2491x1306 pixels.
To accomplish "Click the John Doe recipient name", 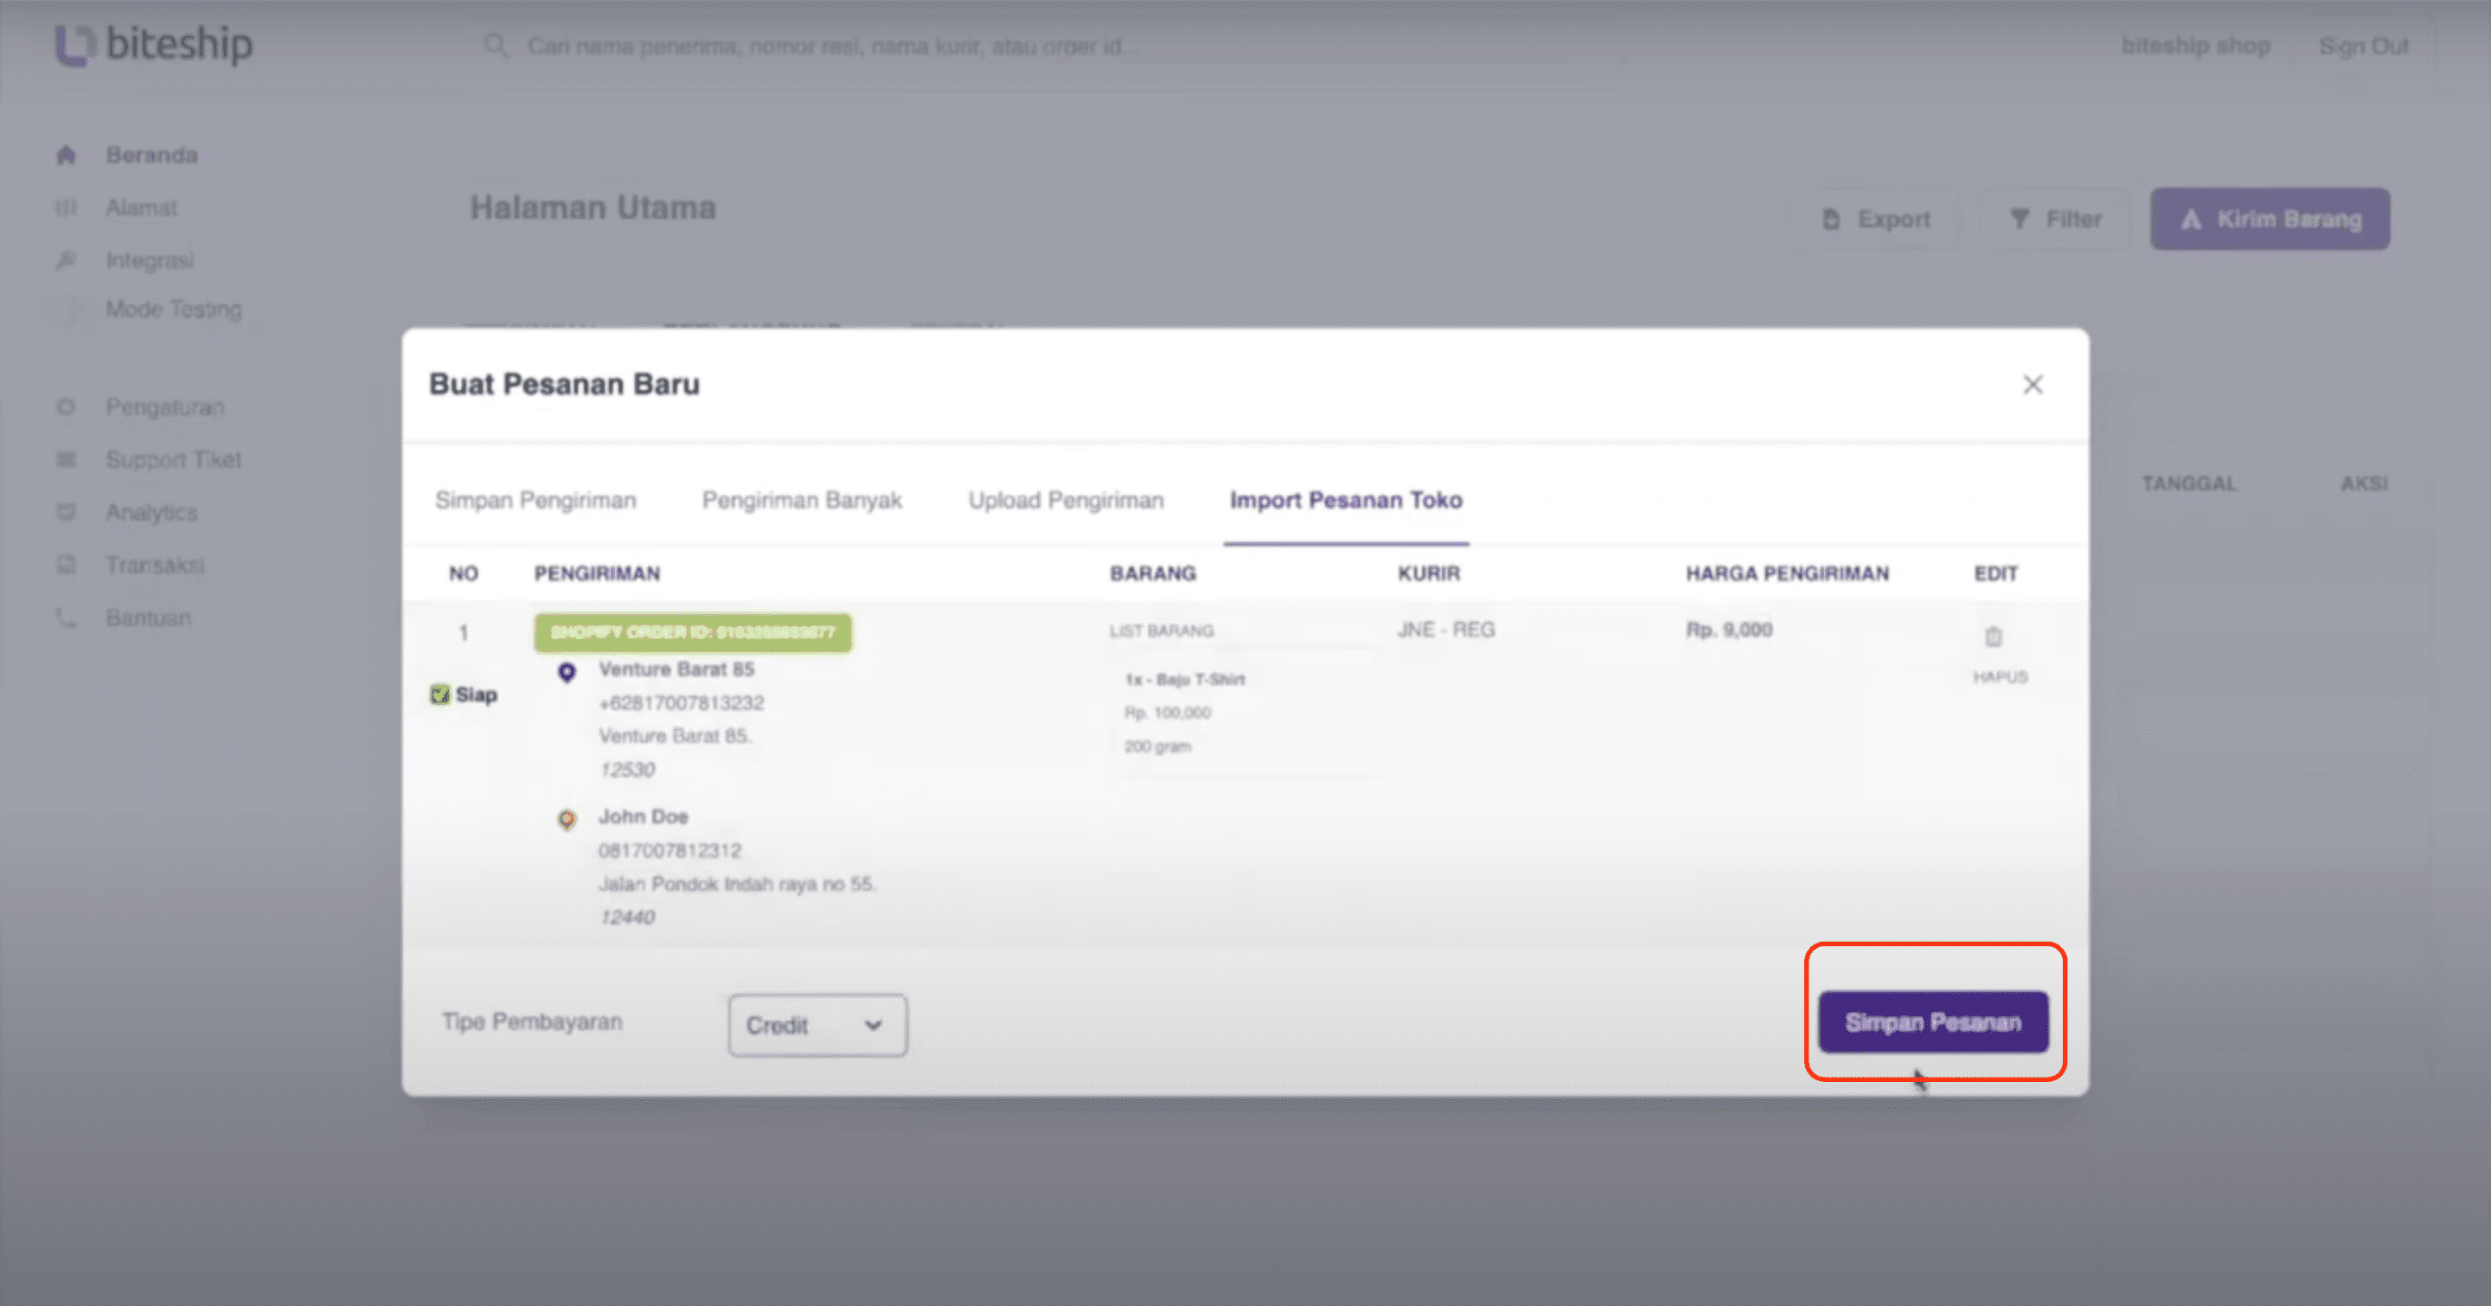I will tap(643, 816).
